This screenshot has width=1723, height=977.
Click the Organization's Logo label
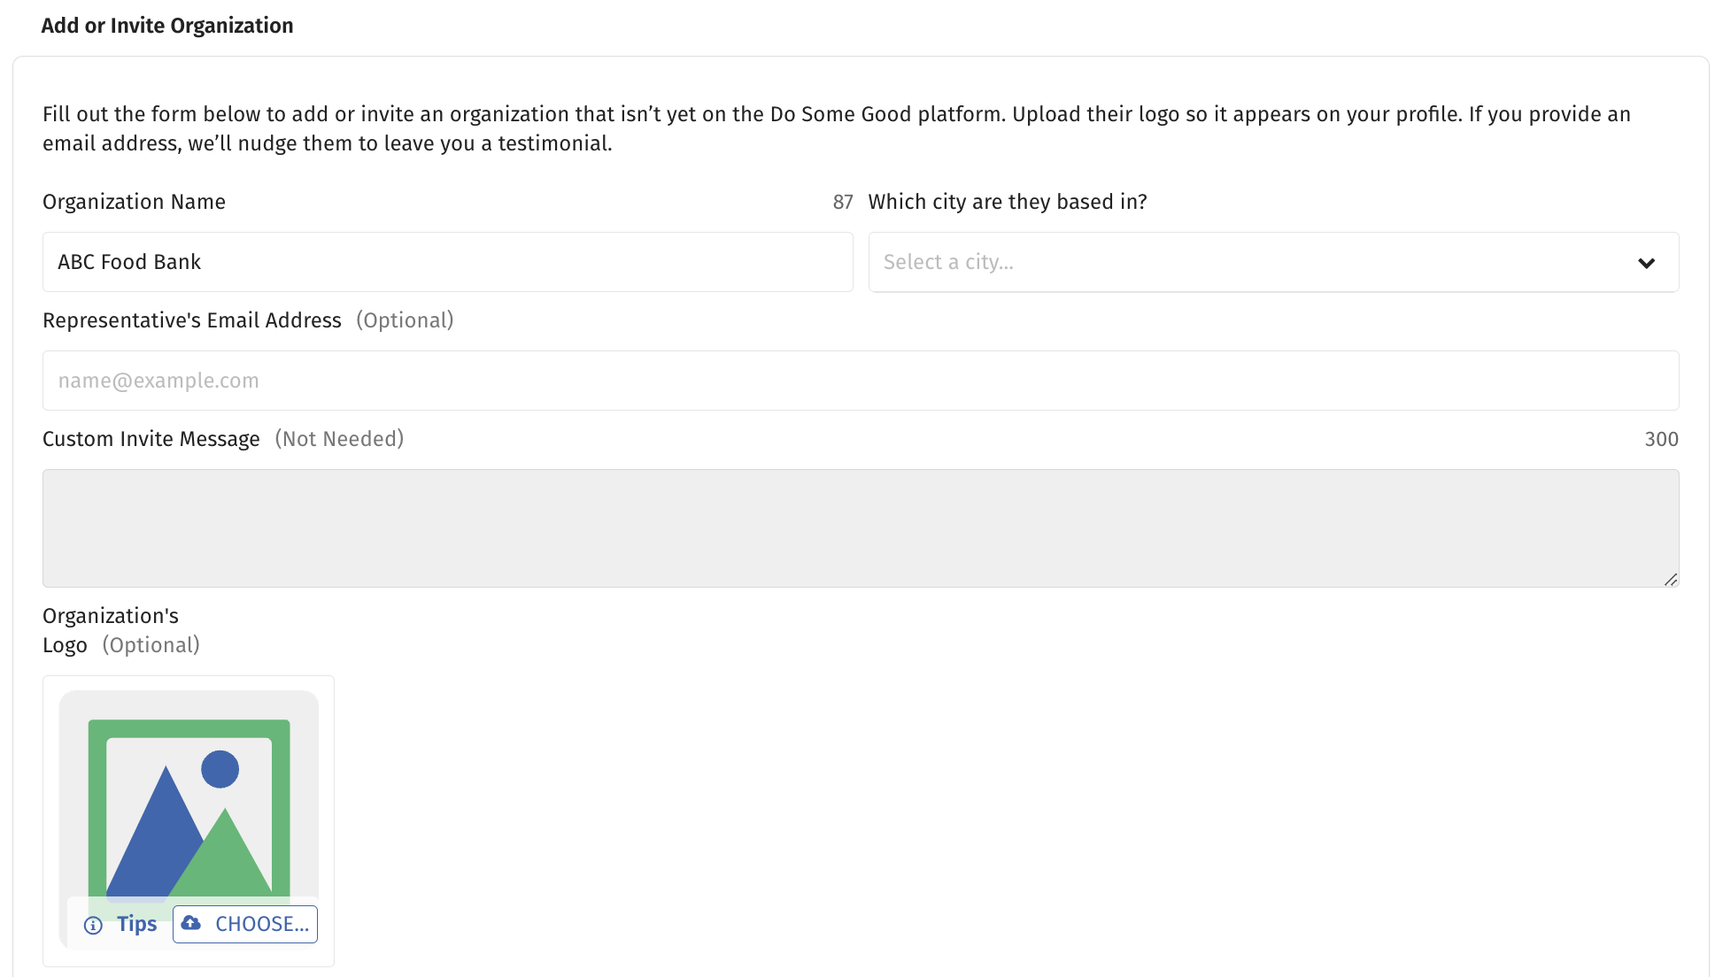111,630
